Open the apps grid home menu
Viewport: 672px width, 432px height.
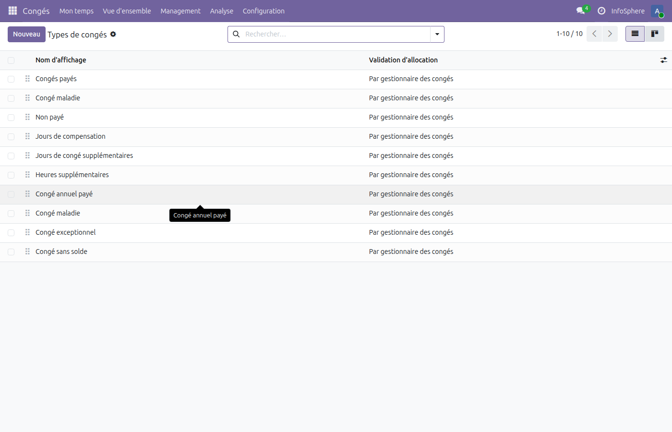pos(12,11)
